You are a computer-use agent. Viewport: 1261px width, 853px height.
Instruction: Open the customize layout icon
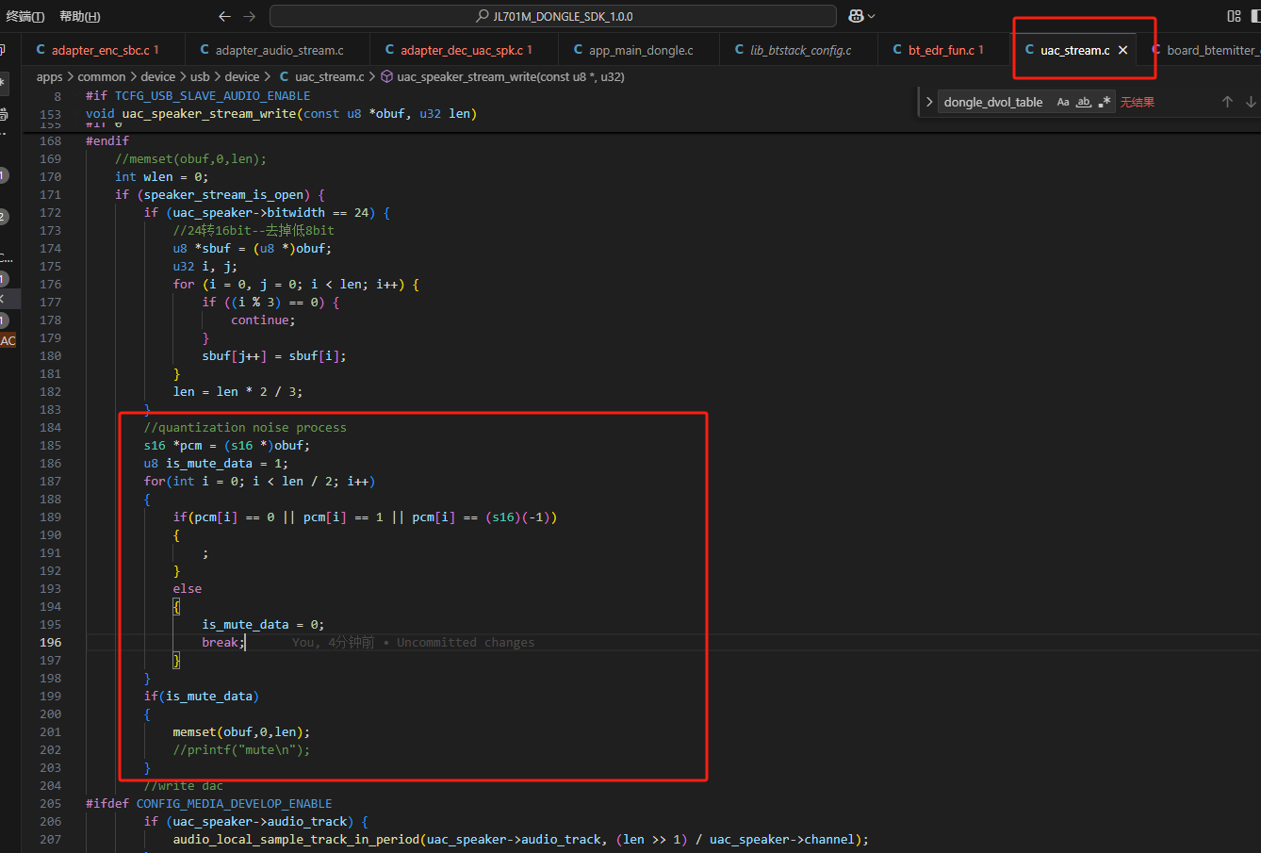click(1234, 16)
